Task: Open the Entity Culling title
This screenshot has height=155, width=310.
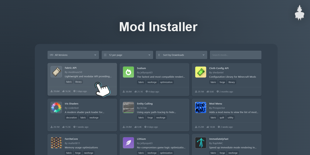Action: [x=145, y=104]
